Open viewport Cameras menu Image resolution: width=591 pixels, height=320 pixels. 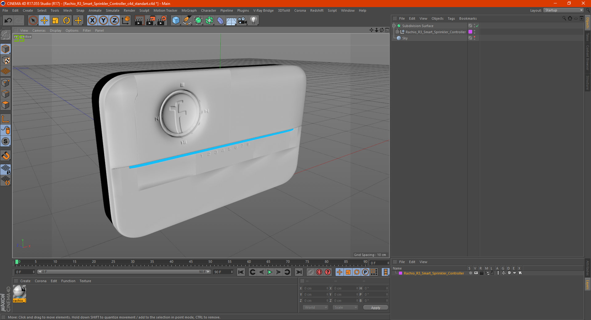point(39,30)
